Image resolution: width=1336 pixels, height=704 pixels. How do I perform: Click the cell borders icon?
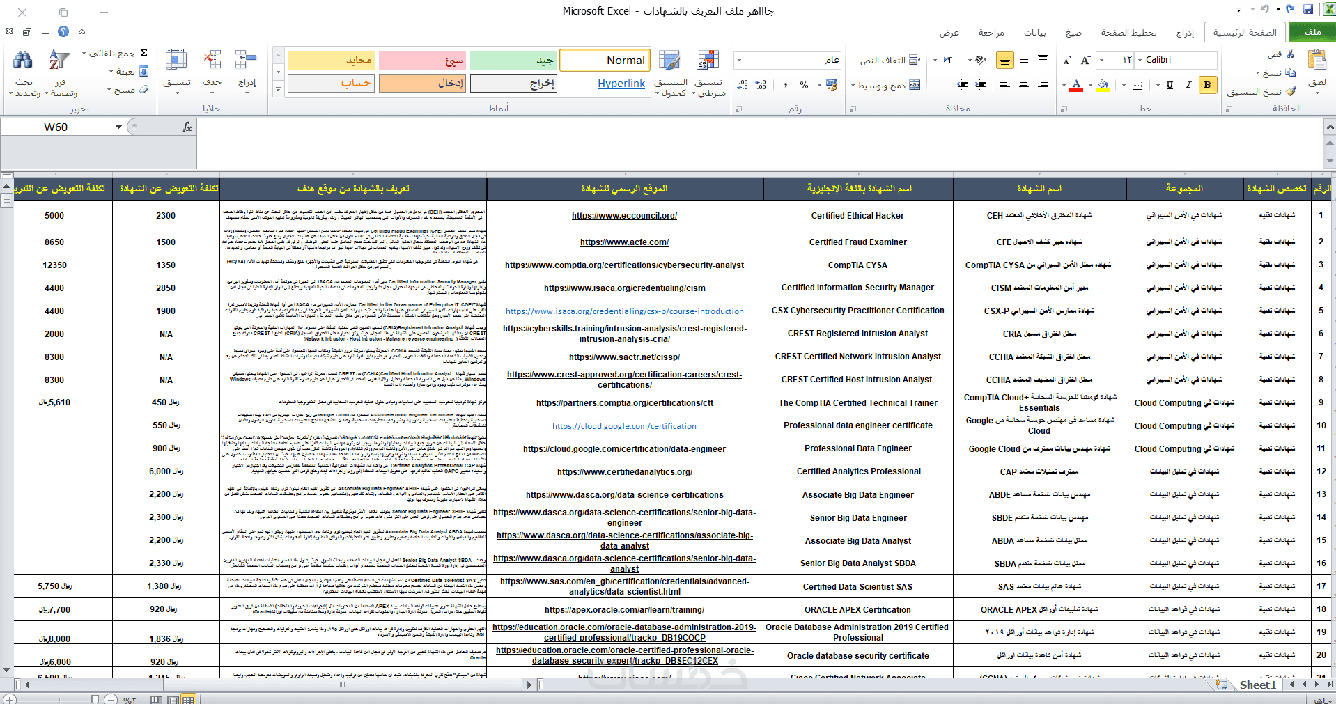1137,85
